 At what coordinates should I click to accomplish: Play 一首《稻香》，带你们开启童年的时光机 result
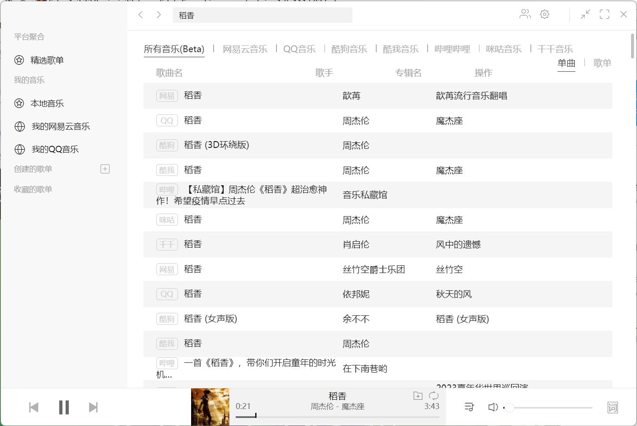pos(246,369)
